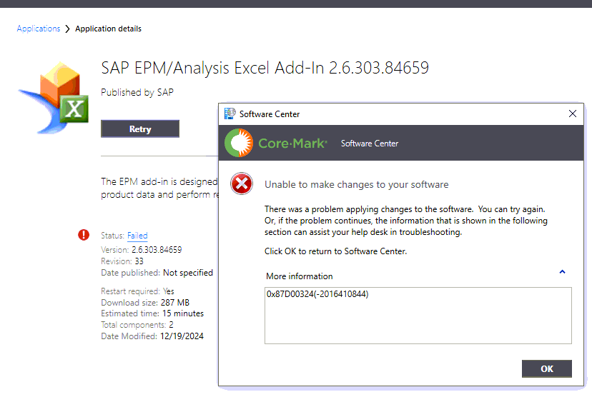This screenshot has height=397, width=592.
Task: Collapse the More information section
Action: click(562, 272)
